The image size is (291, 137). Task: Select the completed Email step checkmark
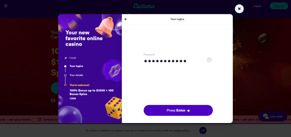coord(65,58)
